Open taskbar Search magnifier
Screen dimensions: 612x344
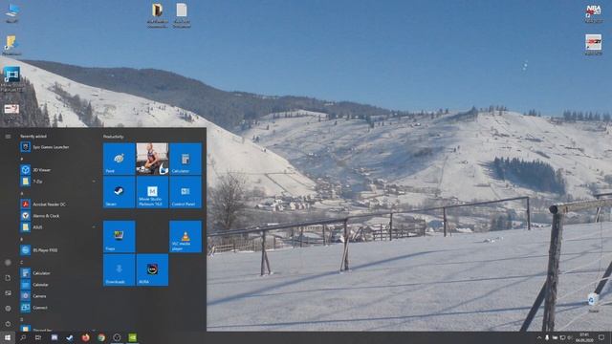[x=23, y=337]
